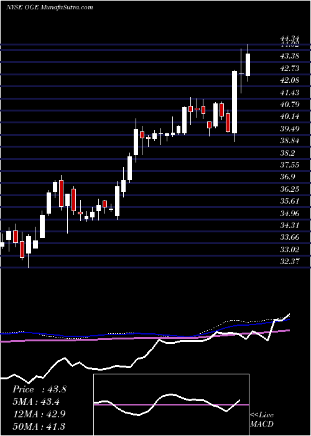Select the lowest 32.37 price label
Image resolution: width=311 pixels, height=436 pixels.
[x=290, y=262]
